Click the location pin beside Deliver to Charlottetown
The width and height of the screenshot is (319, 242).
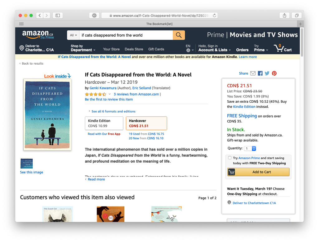[229, 202]
